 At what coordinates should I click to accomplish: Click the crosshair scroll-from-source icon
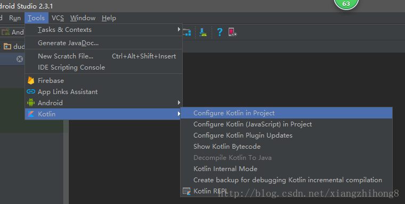20,59
